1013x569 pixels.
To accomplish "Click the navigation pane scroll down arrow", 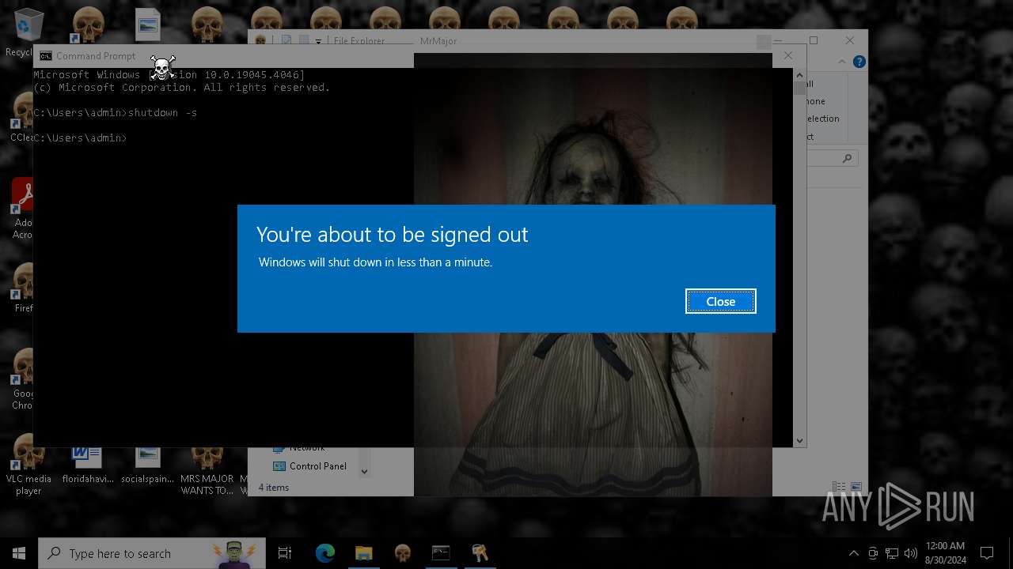I will click(364, 471).
